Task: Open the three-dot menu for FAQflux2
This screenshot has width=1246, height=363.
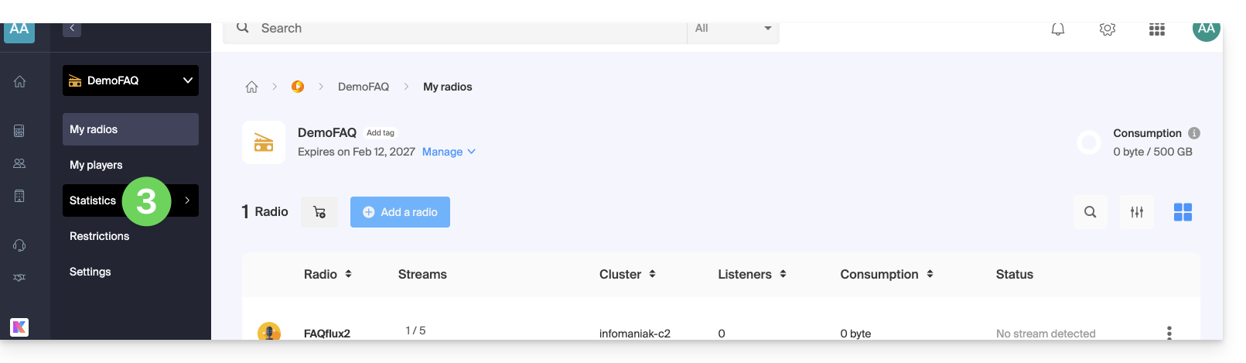Action: (x=1169, y=333)
